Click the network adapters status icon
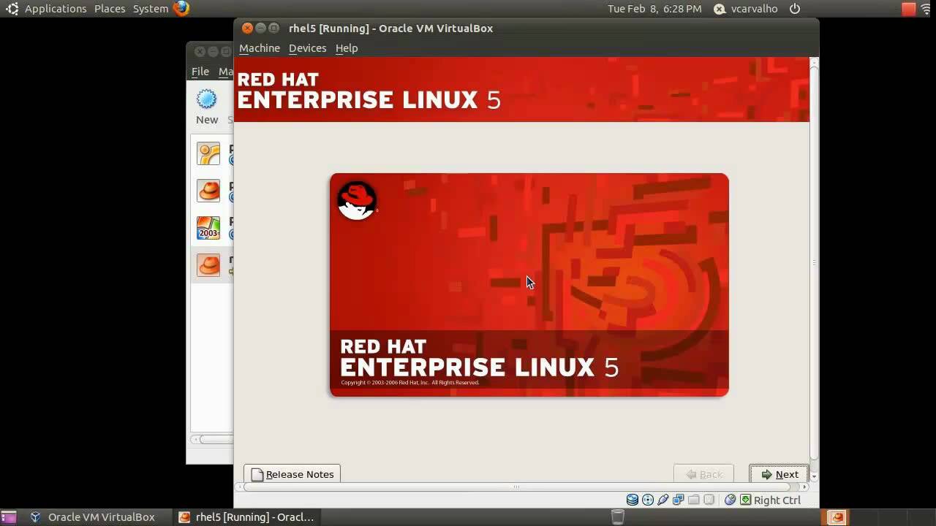The height and width of the screenshot is (526, 936). coord(679,500)
